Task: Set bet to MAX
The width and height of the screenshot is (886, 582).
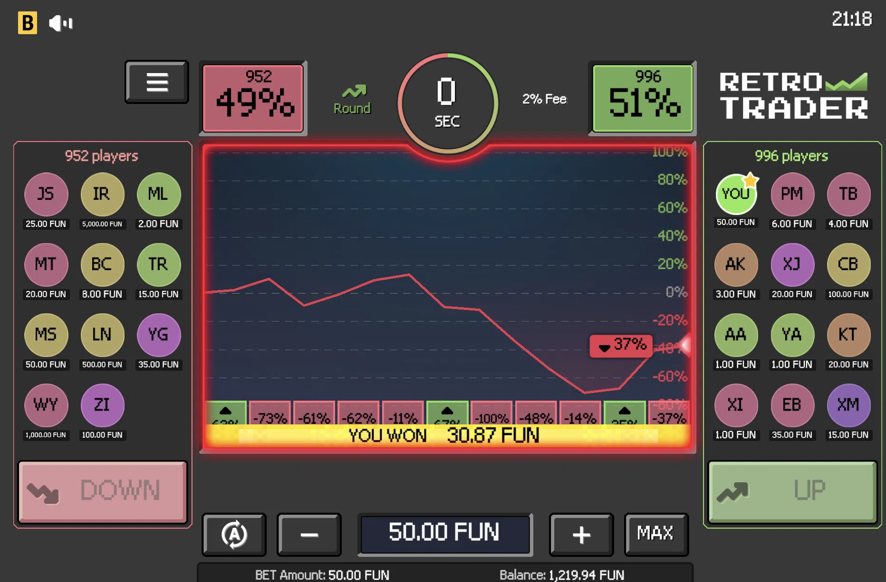Action: (656, 535)
